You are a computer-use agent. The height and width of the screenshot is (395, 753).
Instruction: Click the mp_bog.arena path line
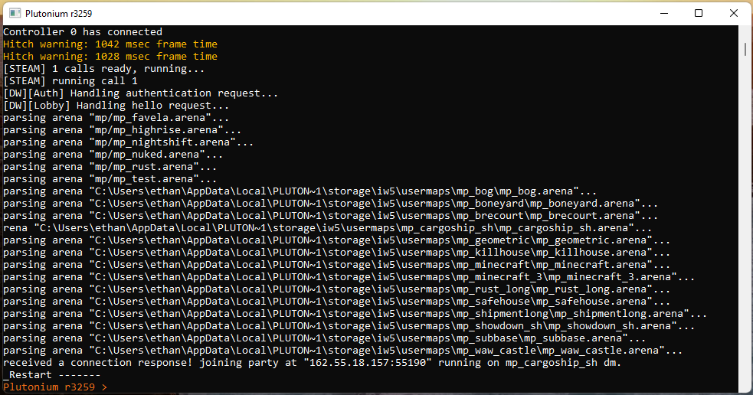300,191
